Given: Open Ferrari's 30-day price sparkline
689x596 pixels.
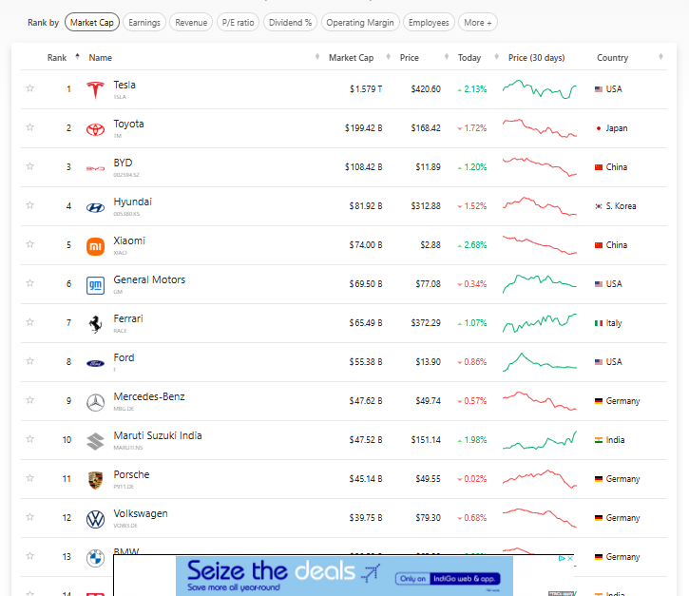Looking at the screenshot, I should pyautogui.click(x=540, y=323).
